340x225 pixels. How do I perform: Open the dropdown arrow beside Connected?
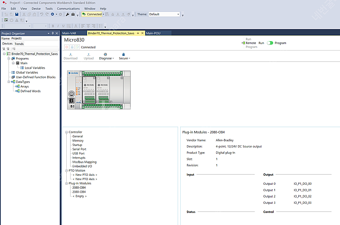[103, 14]
